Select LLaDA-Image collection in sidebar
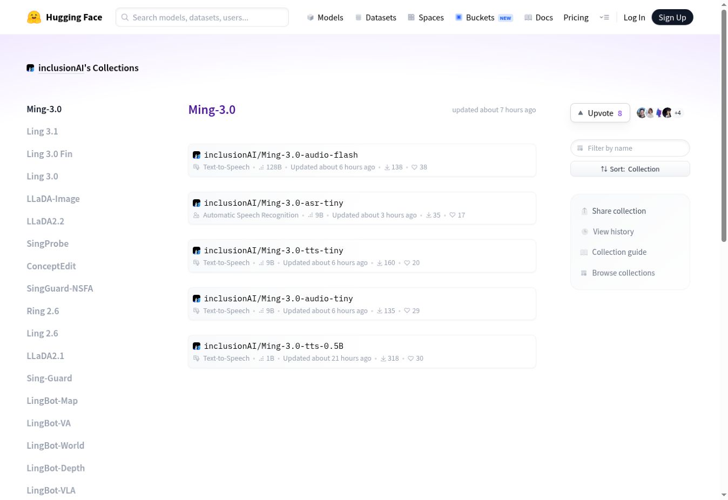 [53, 199]
